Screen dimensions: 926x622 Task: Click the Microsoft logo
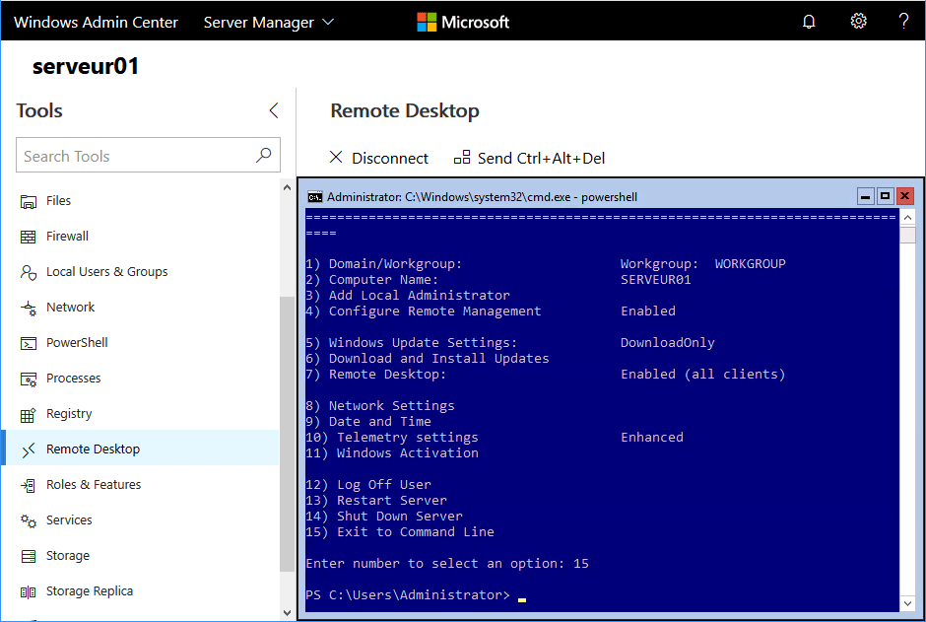click(x=463, y=22)
